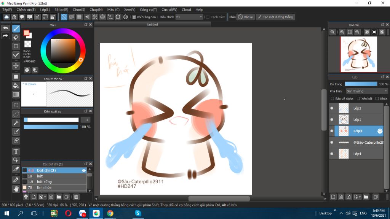The width and height of the screenshot is (390, 219).
Task: Add a layer folder in the Lớp panel
Action: tap(366, 197)
